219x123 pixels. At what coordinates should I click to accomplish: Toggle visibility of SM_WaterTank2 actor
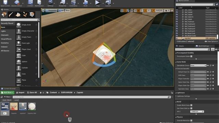tap(177, 36)
